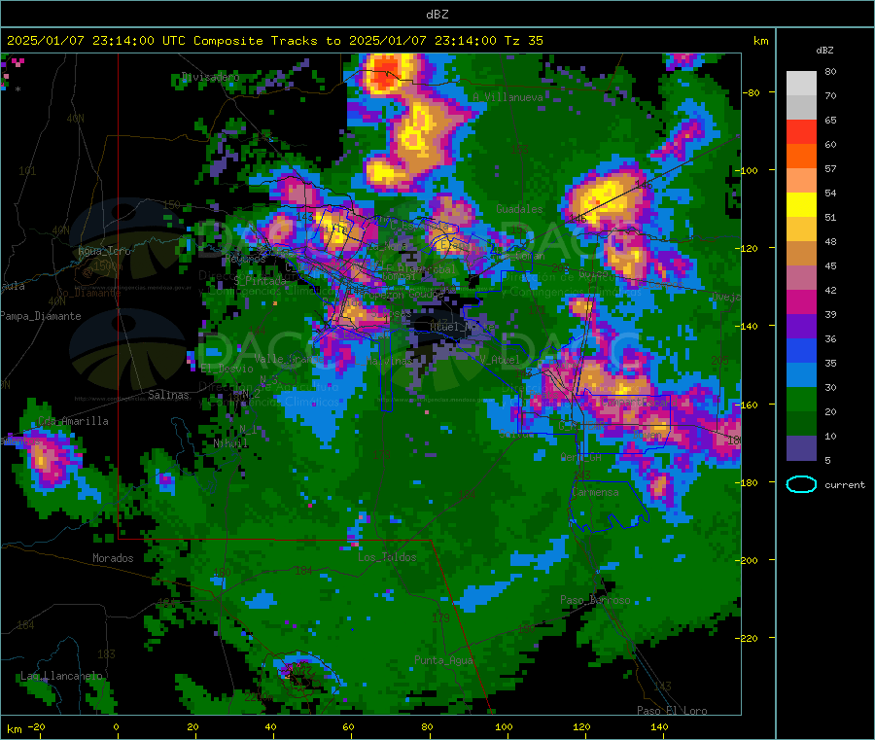875x740 pixels.
Task: Click the 'Nihuil' place label
Action: point(230,443)
